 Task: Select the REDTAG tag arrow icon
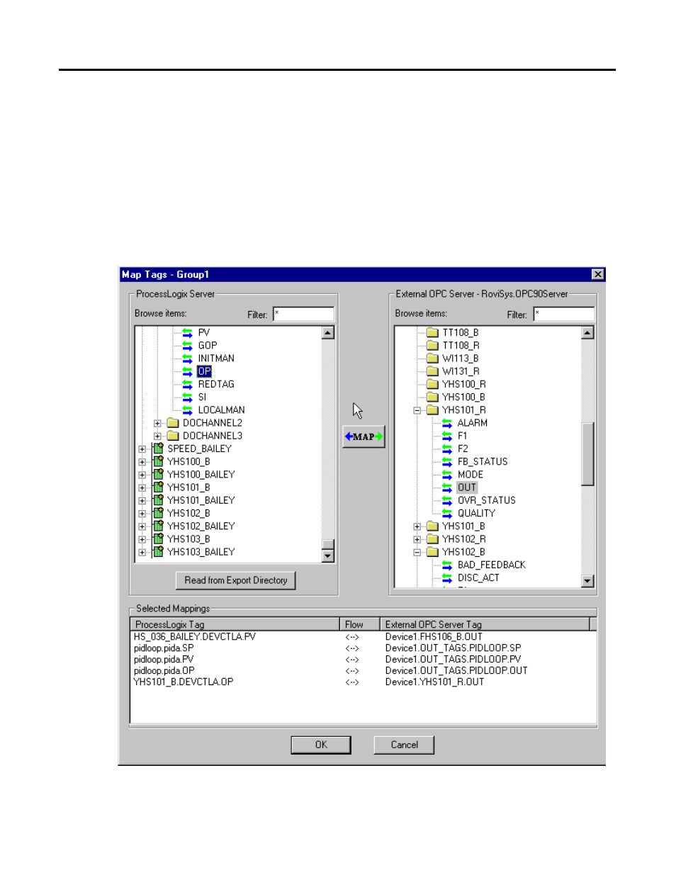pyautogui.click(x=187, y=384)
